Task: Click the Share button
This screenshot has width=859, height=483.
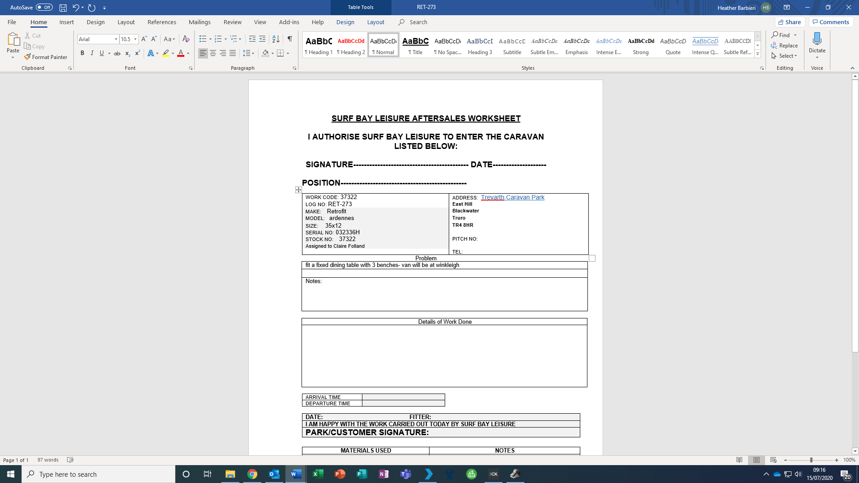Action: point(790,22)
